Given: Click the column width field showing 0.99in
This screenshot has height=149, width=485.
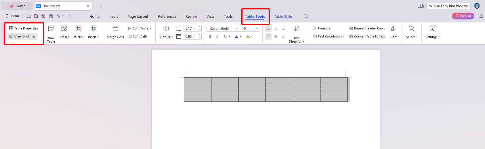Looking at the screenshot, I should click(190, 36).
